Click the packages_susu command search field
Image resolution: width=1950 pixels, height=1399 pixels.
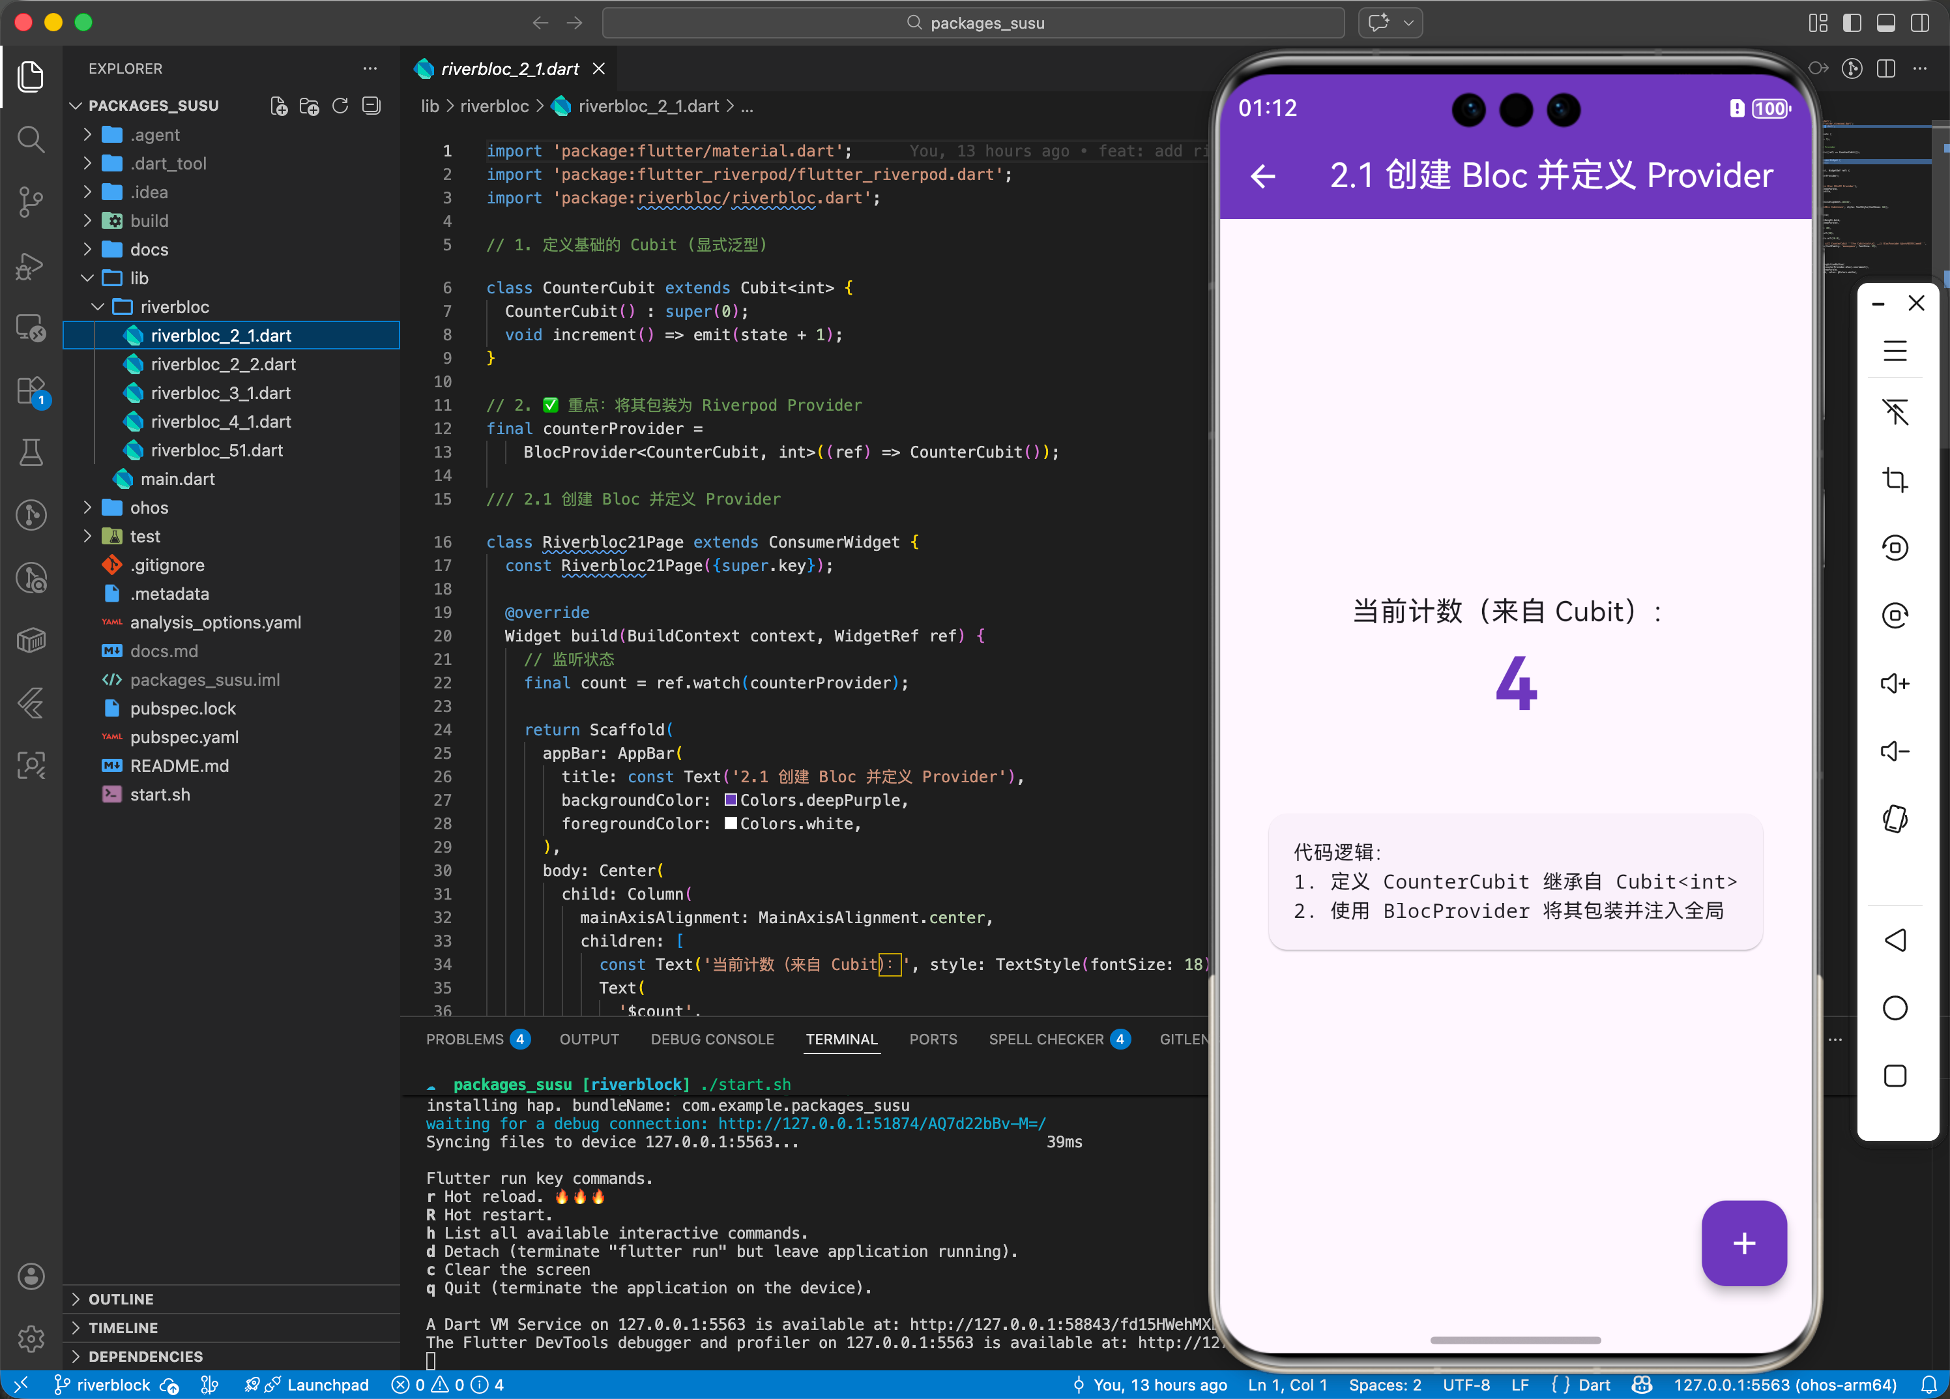pyautogui.click(x=973, y=22)
